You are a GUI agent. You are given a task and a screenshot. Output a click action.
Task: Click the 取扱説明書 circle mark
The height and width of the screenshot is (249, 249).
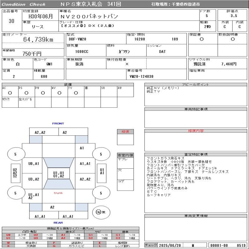tap(233, 39)
